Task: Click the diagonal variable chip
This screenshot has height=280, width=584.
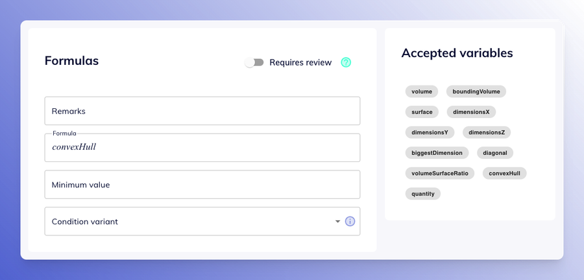Action: (495, 153)
